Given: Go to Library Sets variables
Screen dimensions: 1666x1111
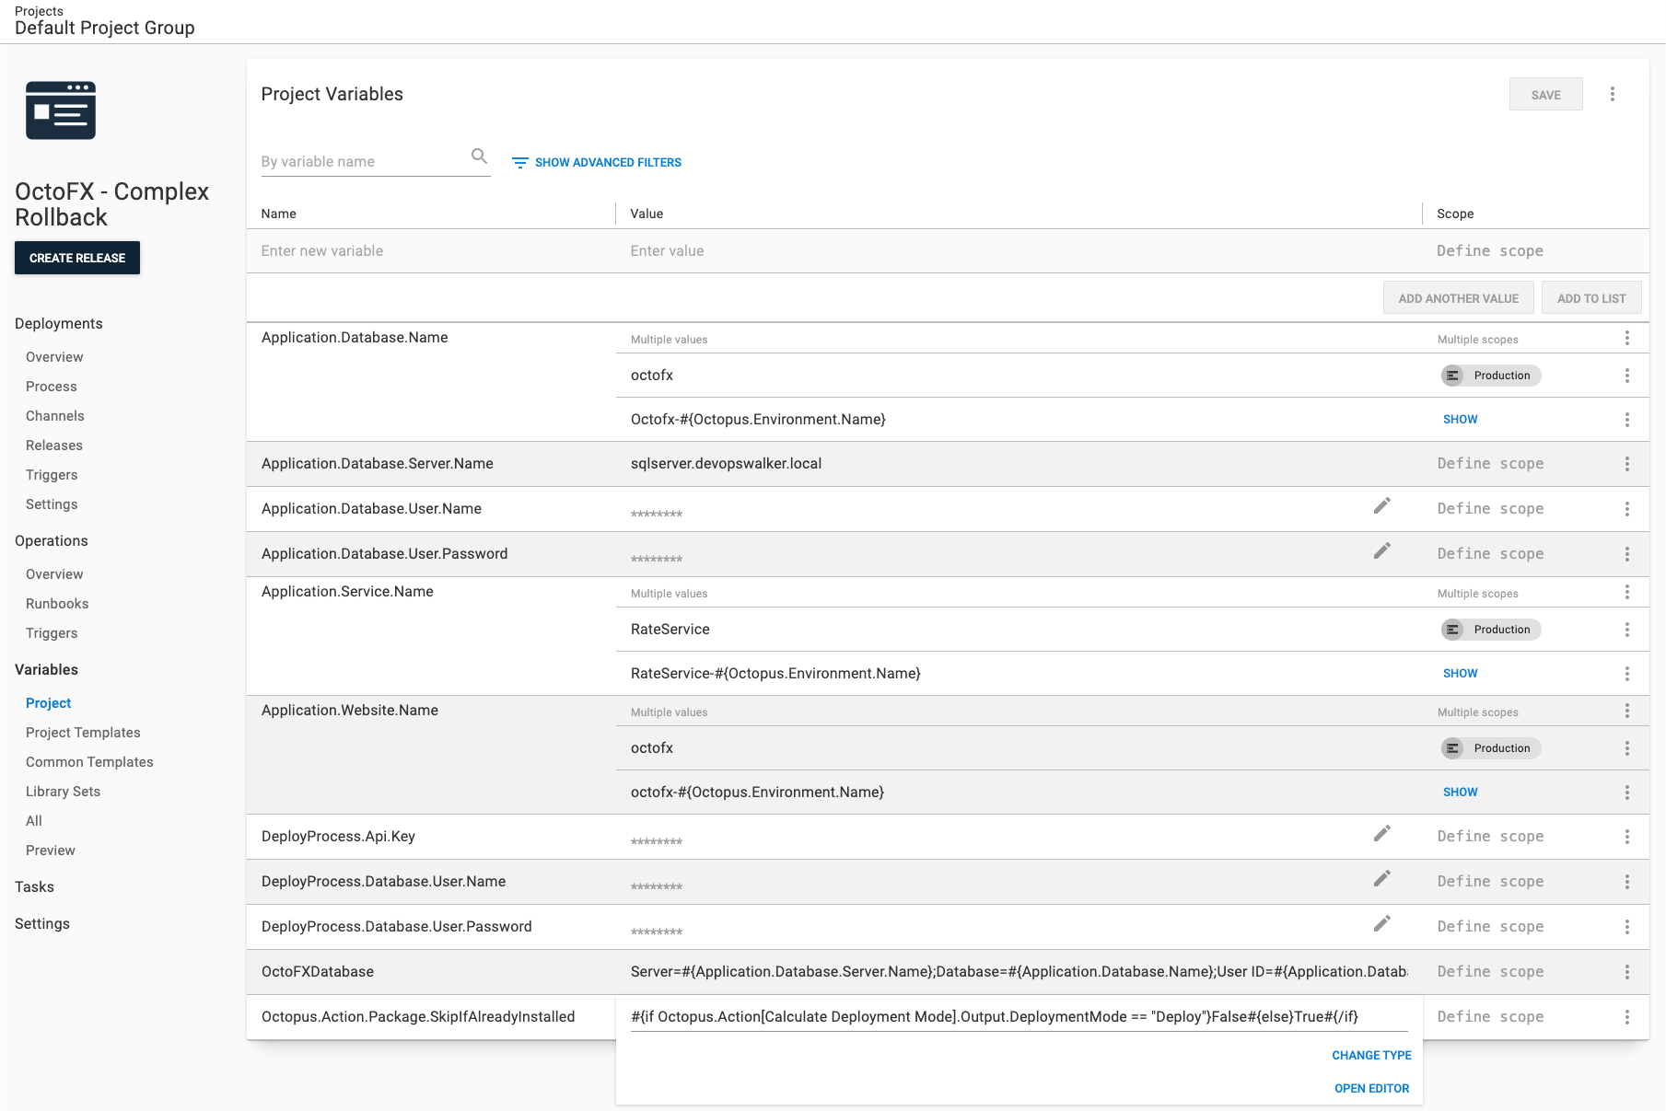Looking at the screenshot, I should [x=63, y=792].
